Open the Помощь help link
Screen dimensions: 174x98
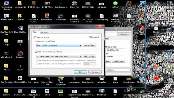[94, 37]
